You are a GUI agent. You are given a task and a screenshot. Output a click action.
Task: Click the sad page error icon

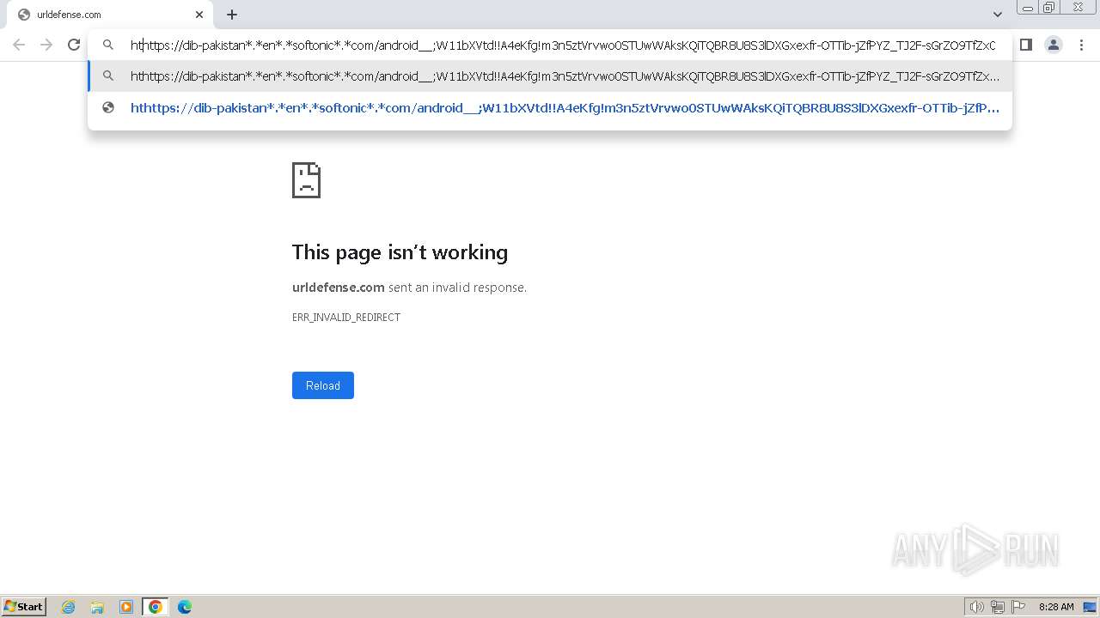pyautogui.click(x=307, y=180)
